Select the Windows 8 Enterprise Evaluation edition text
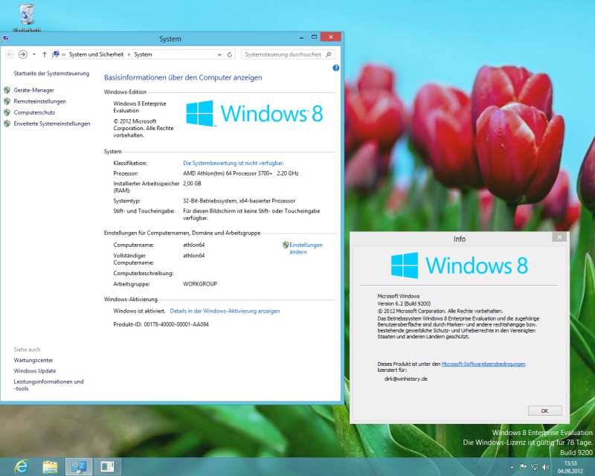 140,107
